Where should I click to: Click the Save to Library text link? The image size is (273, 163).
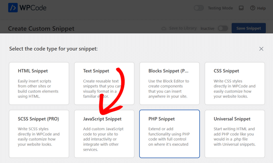[183, 28]
